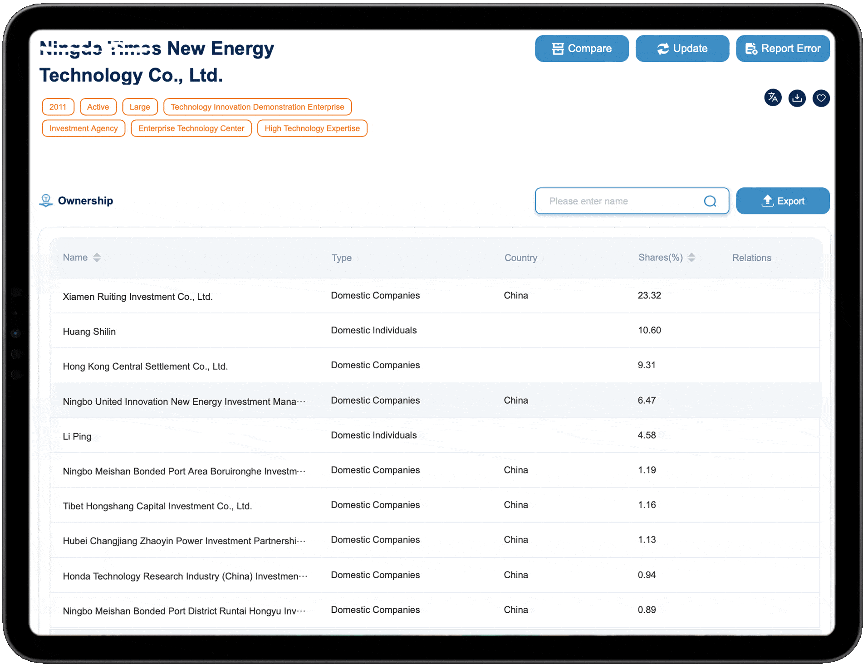Image resolution: width=863 pixels, height=664 pixels.
Task: Click China in Xiamen Ruiting row
Action: (515, 295)
